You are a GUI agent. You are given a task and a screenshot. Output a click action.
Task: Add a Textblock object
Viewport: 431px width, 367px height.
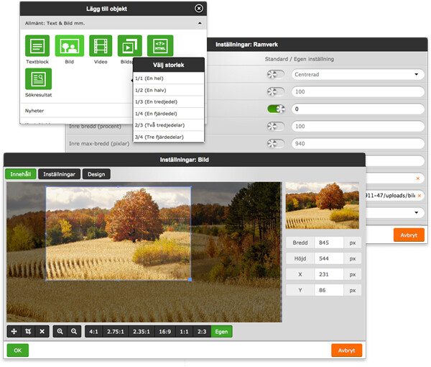coord(37,46)
